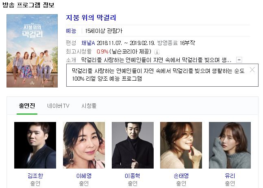Click the 손태영 name link
Screen dimensions: 263x188
click(x=181, y=175)
